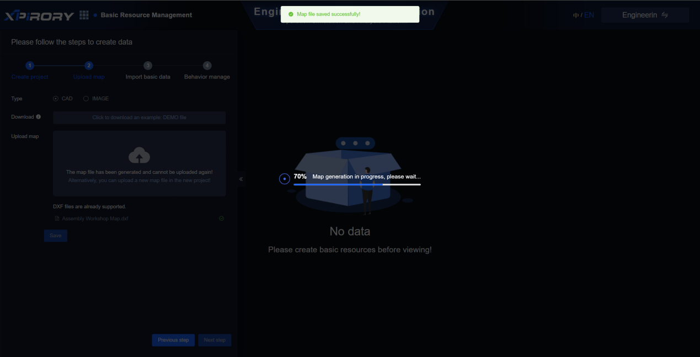Screen dimensions: 700x357
Task: Click the Download info icon
Action: [39, 117]
